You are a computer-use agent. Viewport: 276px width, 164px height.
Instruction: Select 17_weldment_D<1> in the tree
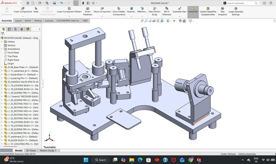click(x=22, y=137)
